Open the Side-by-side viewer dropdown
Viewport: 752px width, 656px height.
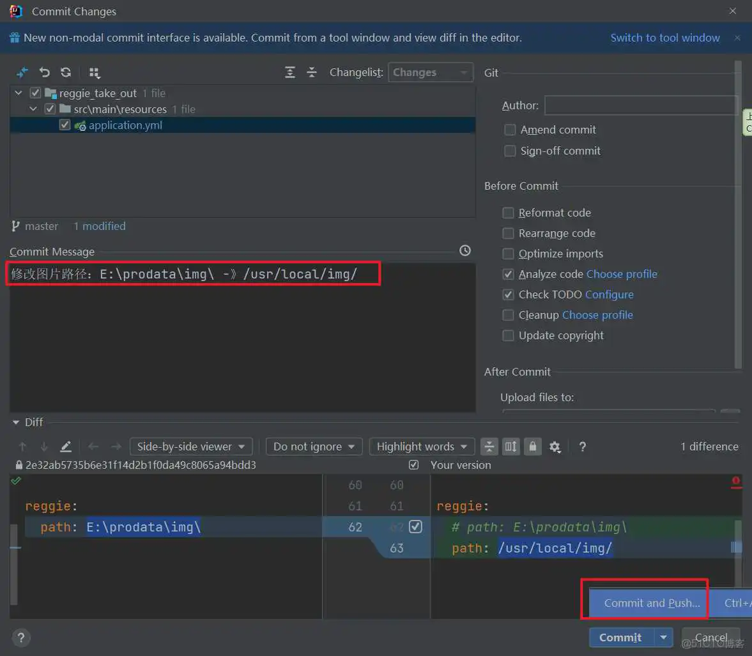click(x=191, y=446)
